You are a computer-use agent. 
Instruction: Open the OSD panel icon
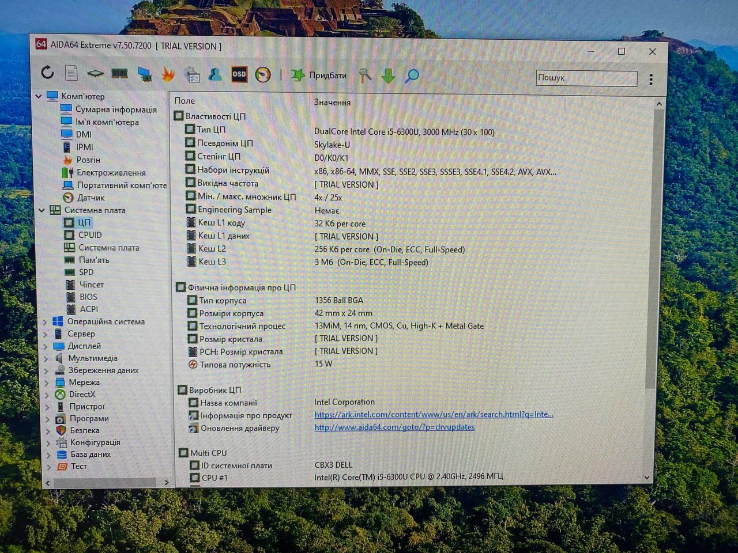tap(239, 74)
